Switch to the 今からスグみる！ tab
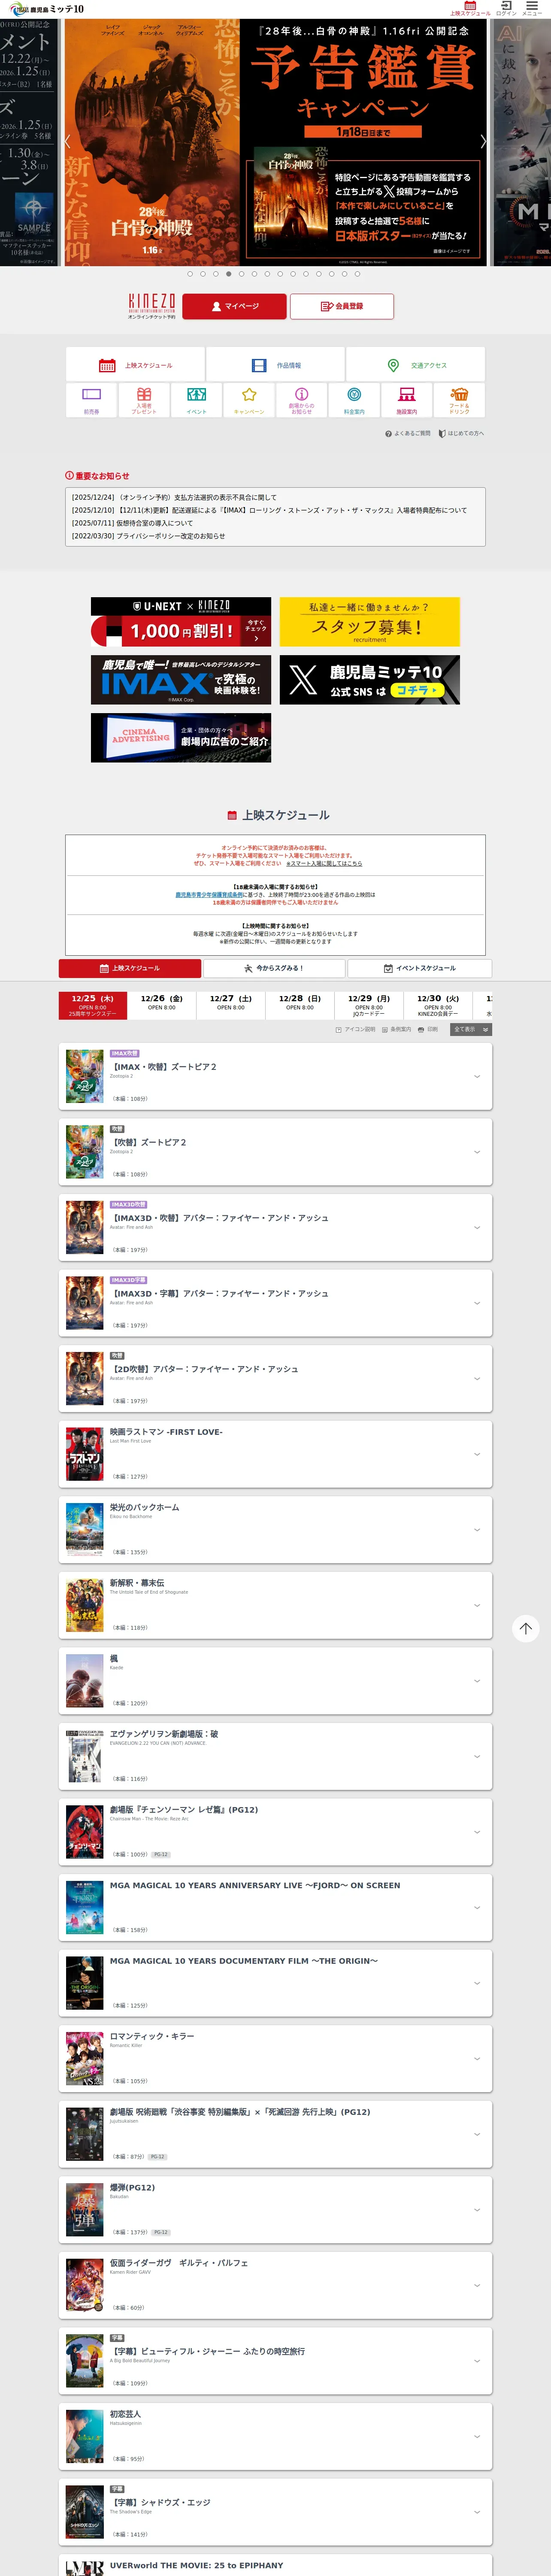Viewport: 551px width, 2576px height. tap(275, 968)
